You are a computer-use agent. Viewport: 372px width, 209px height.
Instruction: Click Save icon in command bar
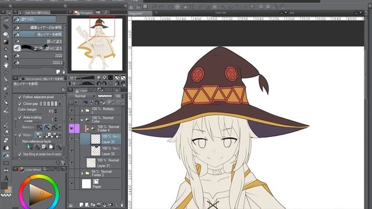[x=145, y=6]
